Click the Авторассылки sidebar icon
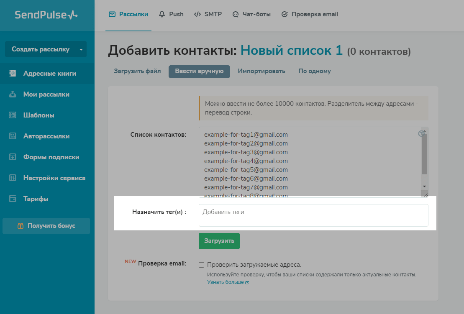 pyautogui.click(x=13, y=136)
